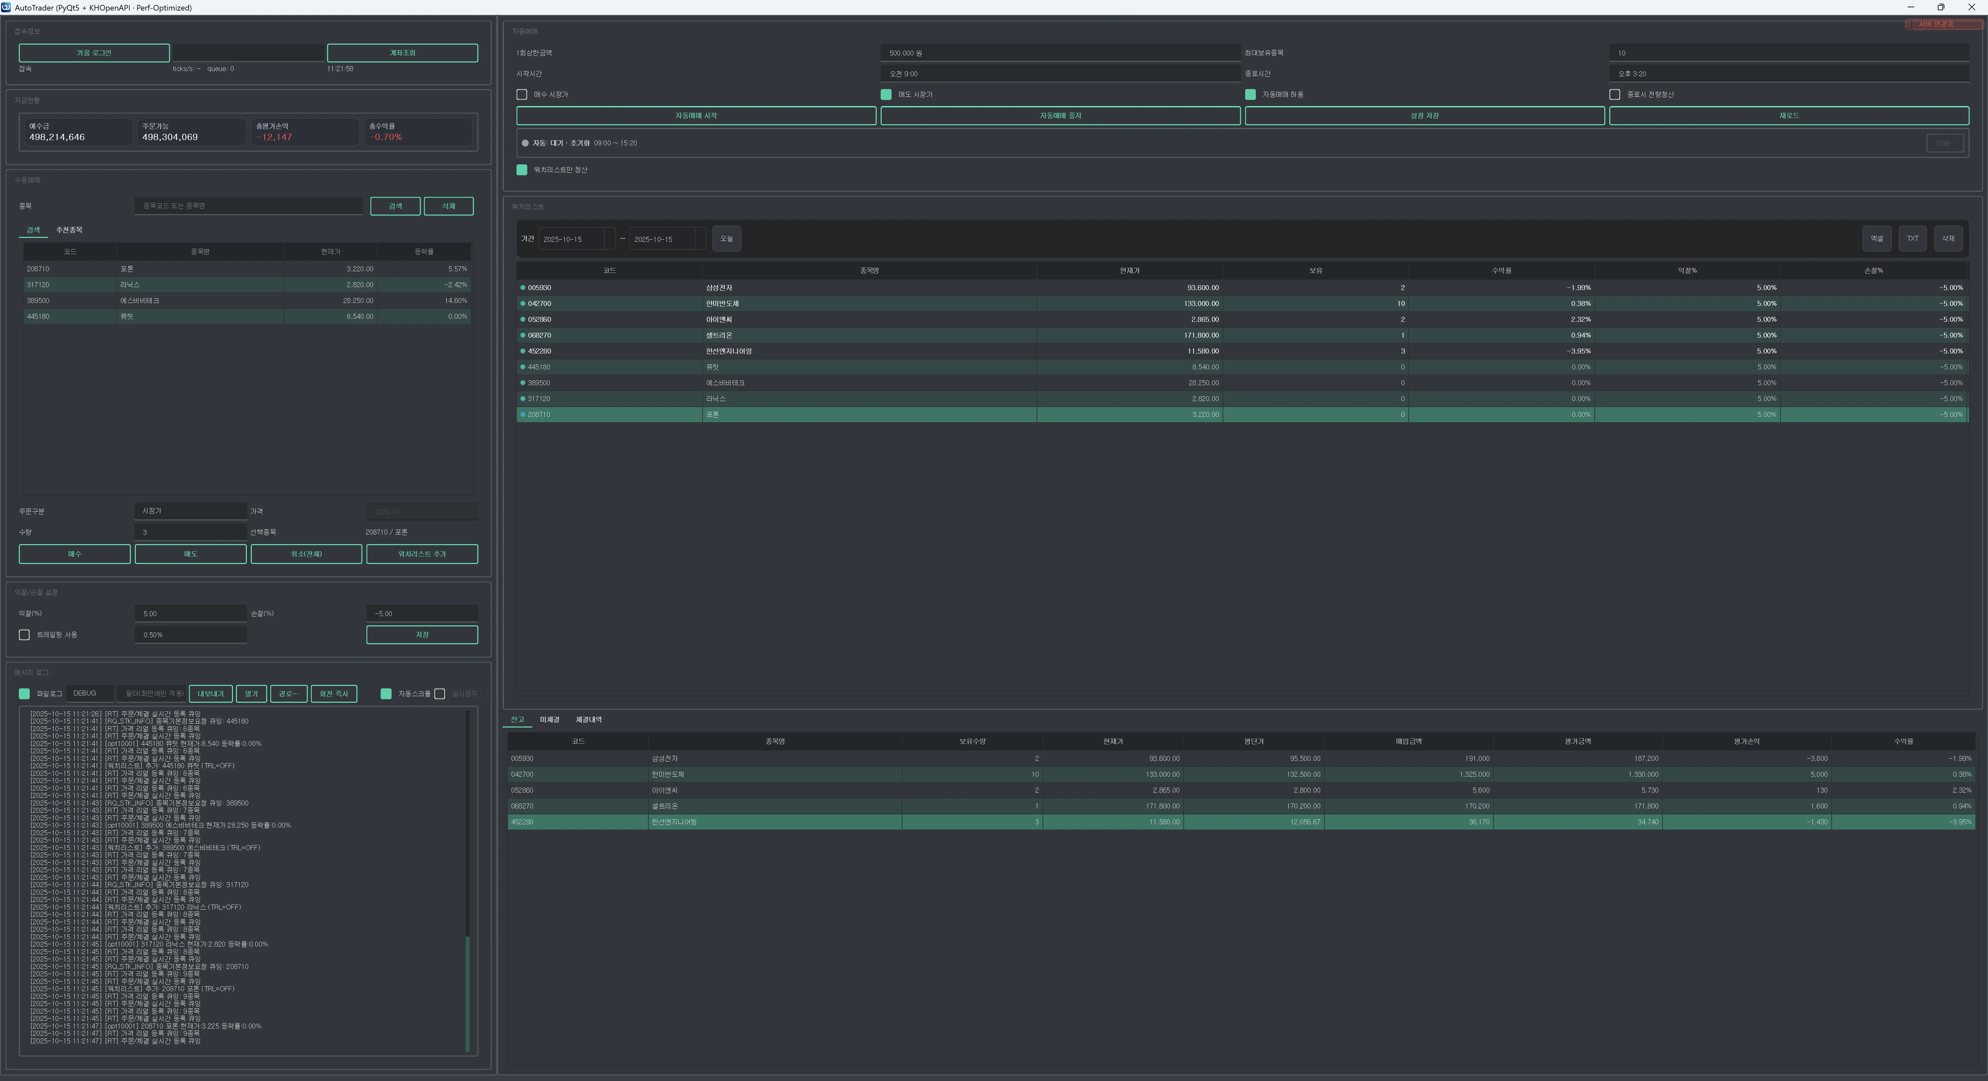Click the status dot for 005930 watchlist row
The image size is (1988, 1081).
[x=522, y=288]
